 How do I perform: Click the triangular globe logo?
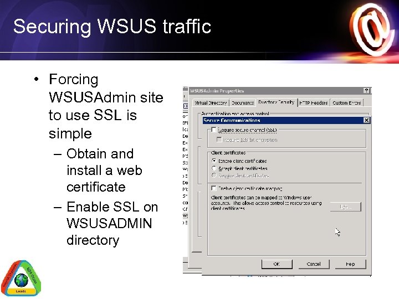(x=21, y=279)
